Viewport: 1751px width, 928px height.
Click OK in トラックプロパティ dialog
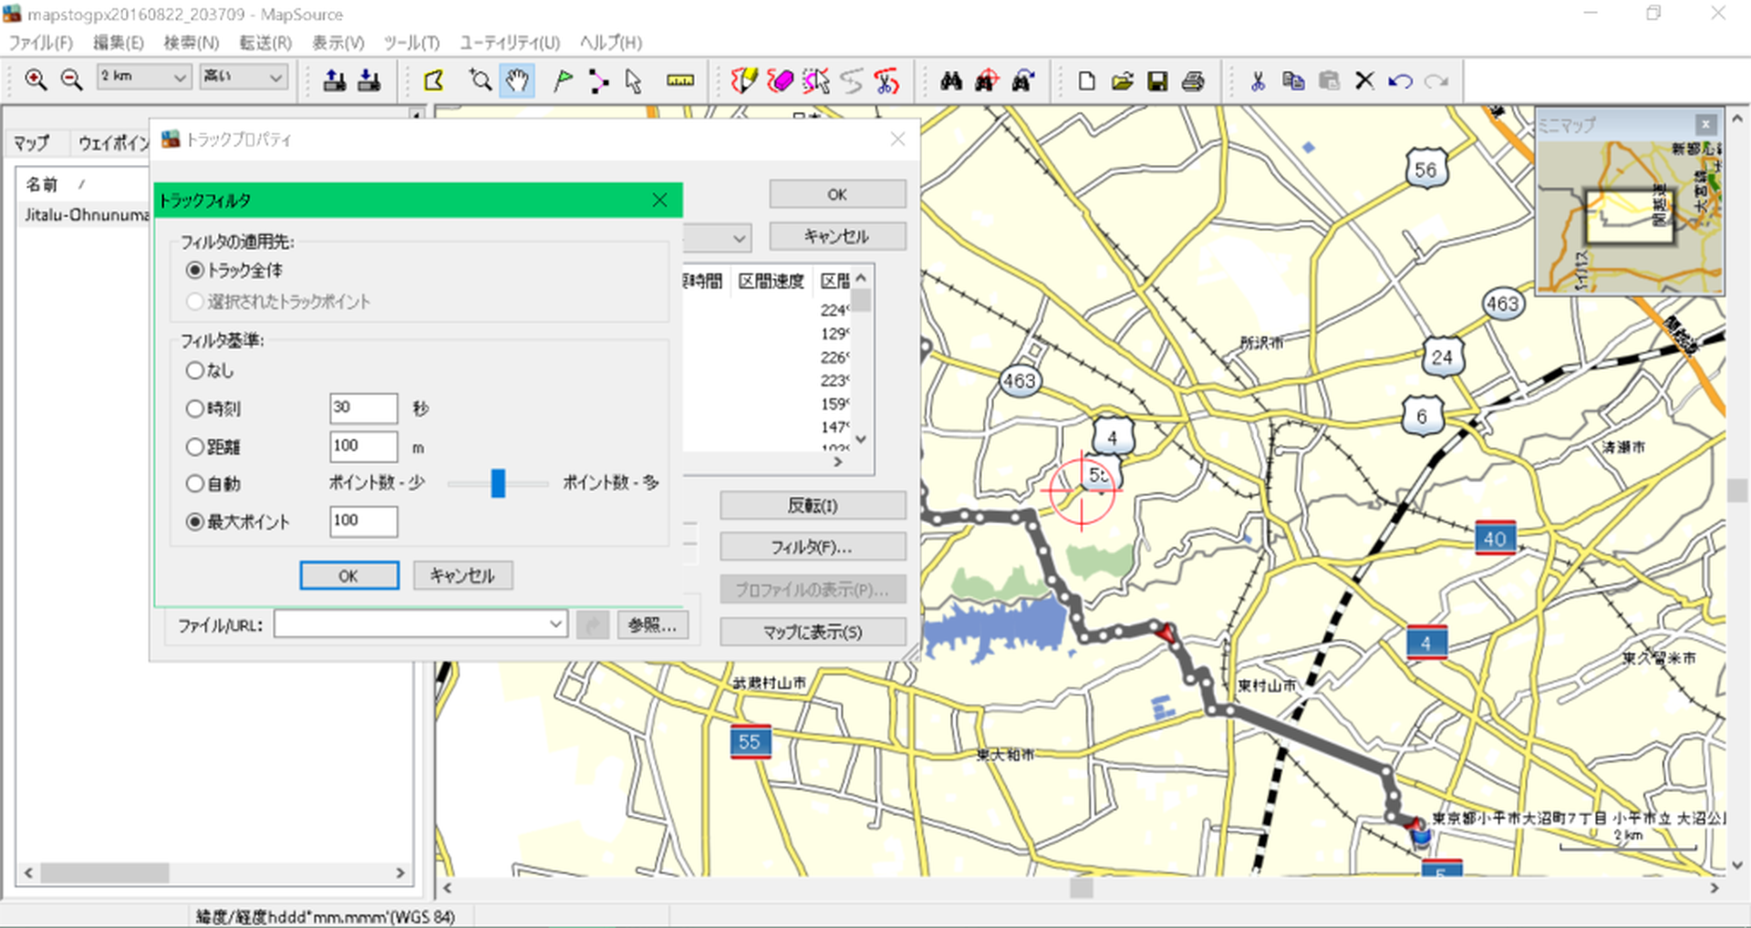(x=837, y=194)
